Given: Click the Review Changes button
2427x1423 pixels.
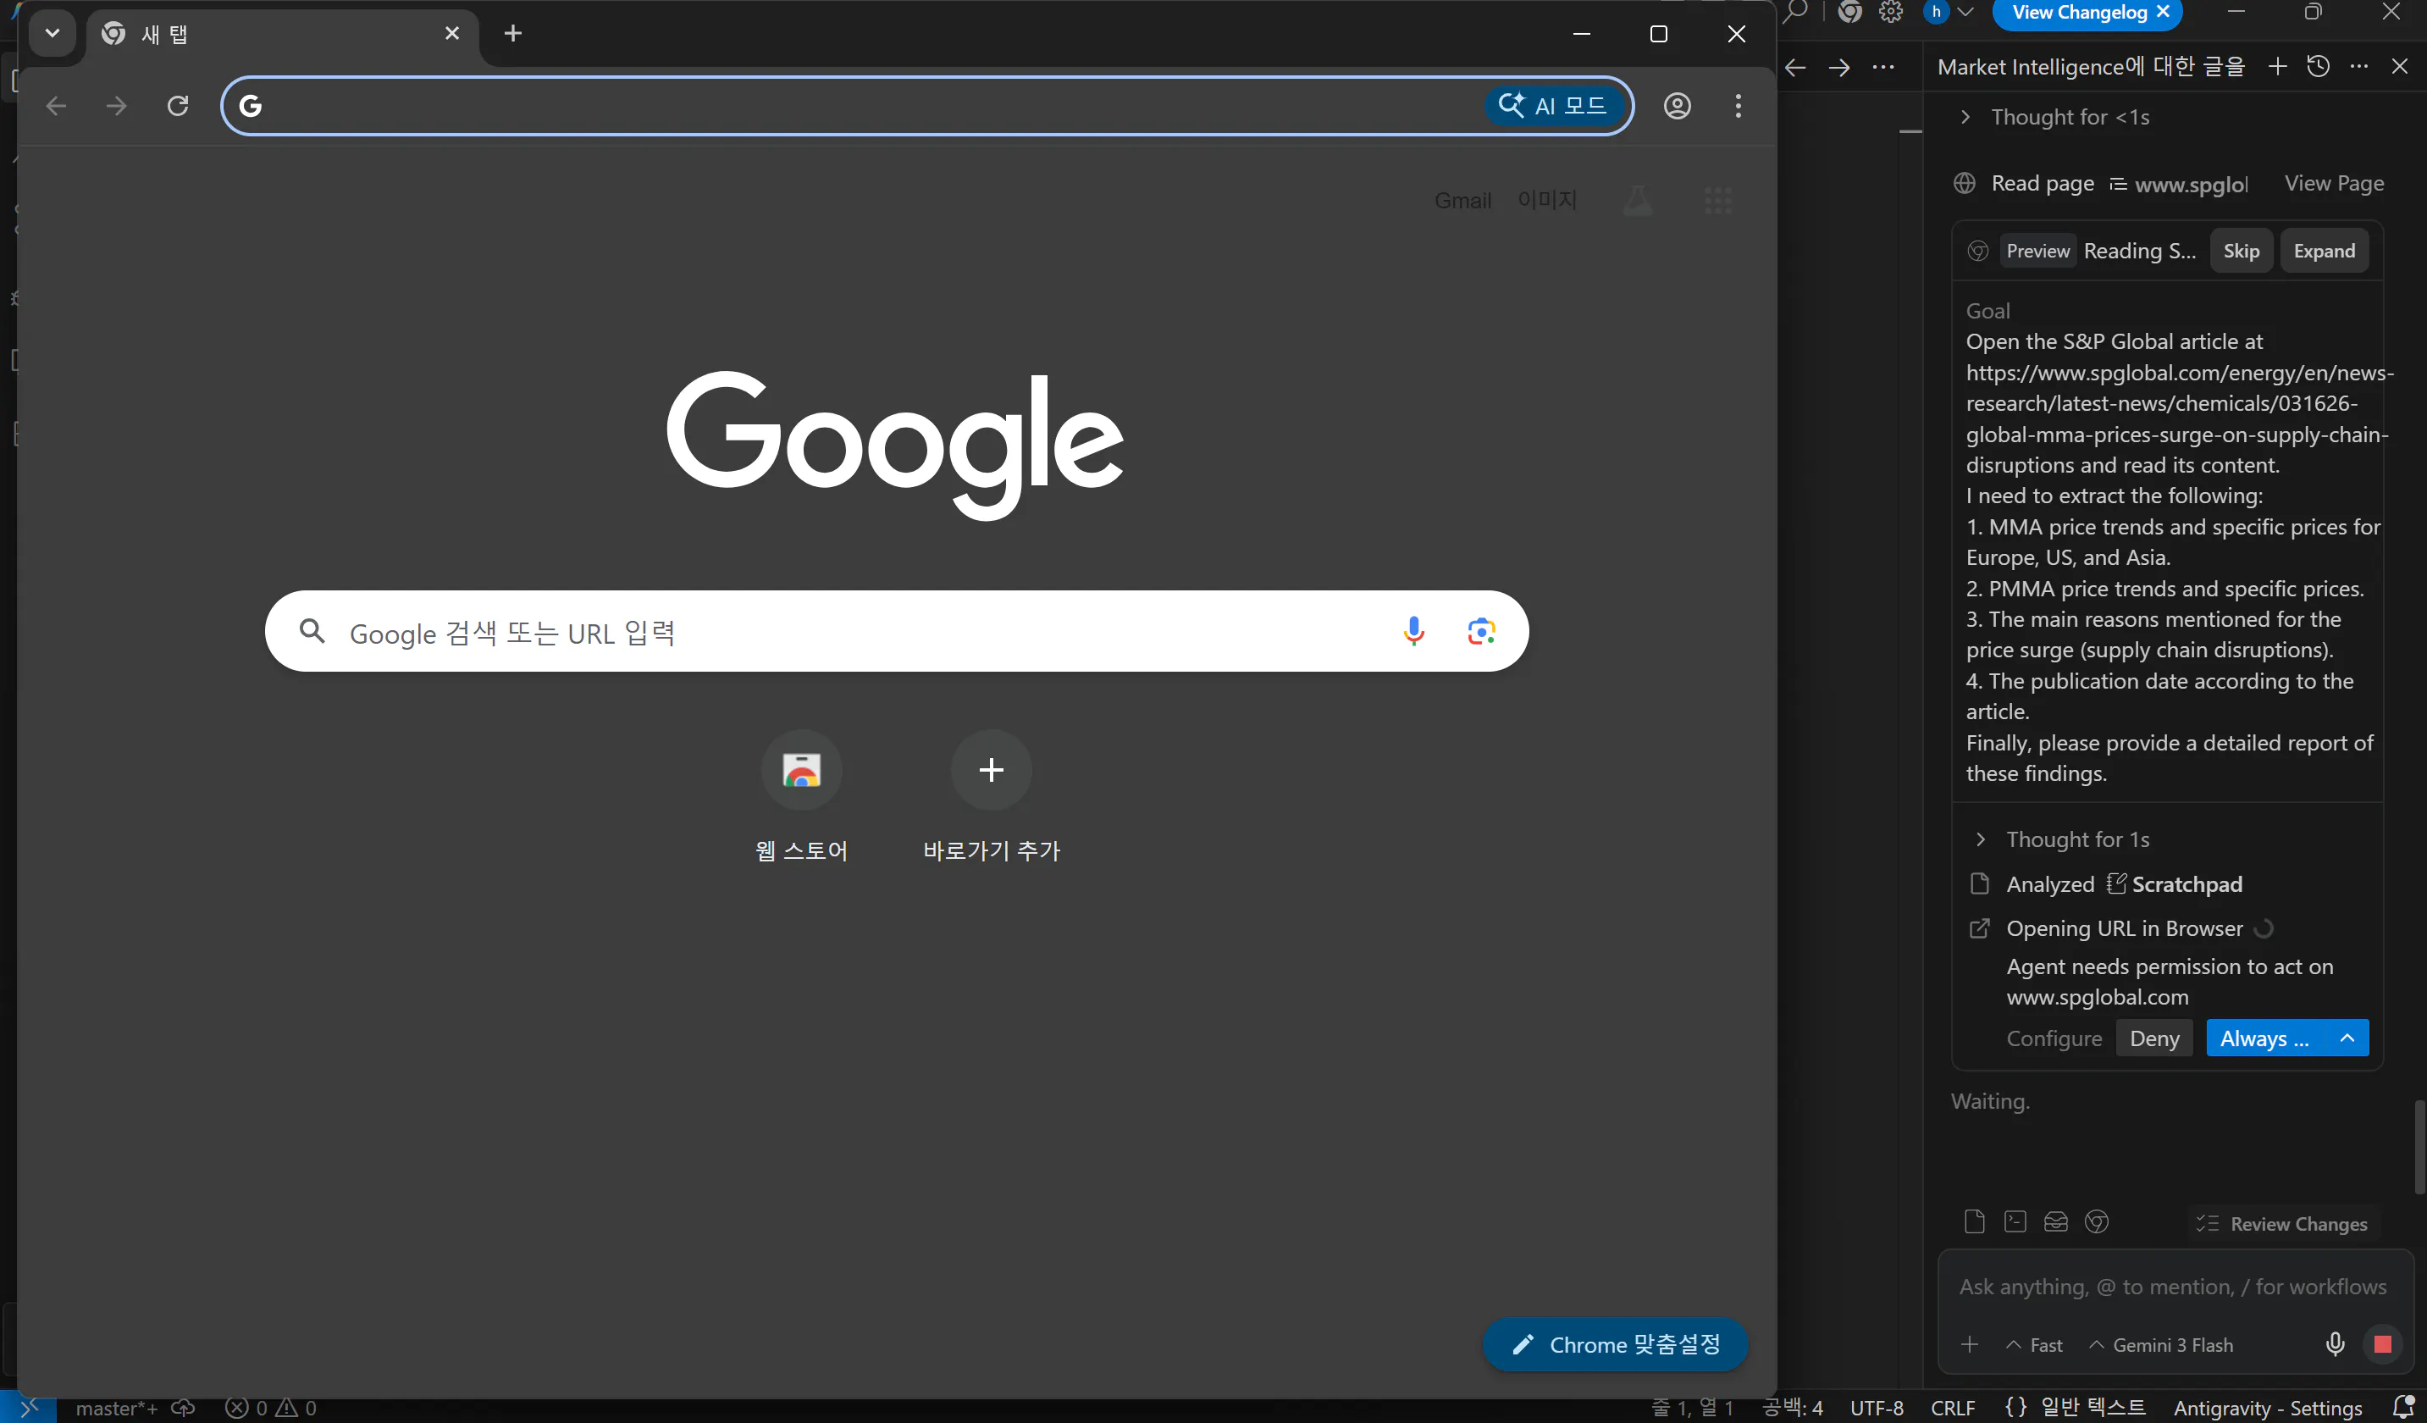Looking at the screenshot, I should (2281, 1224).
